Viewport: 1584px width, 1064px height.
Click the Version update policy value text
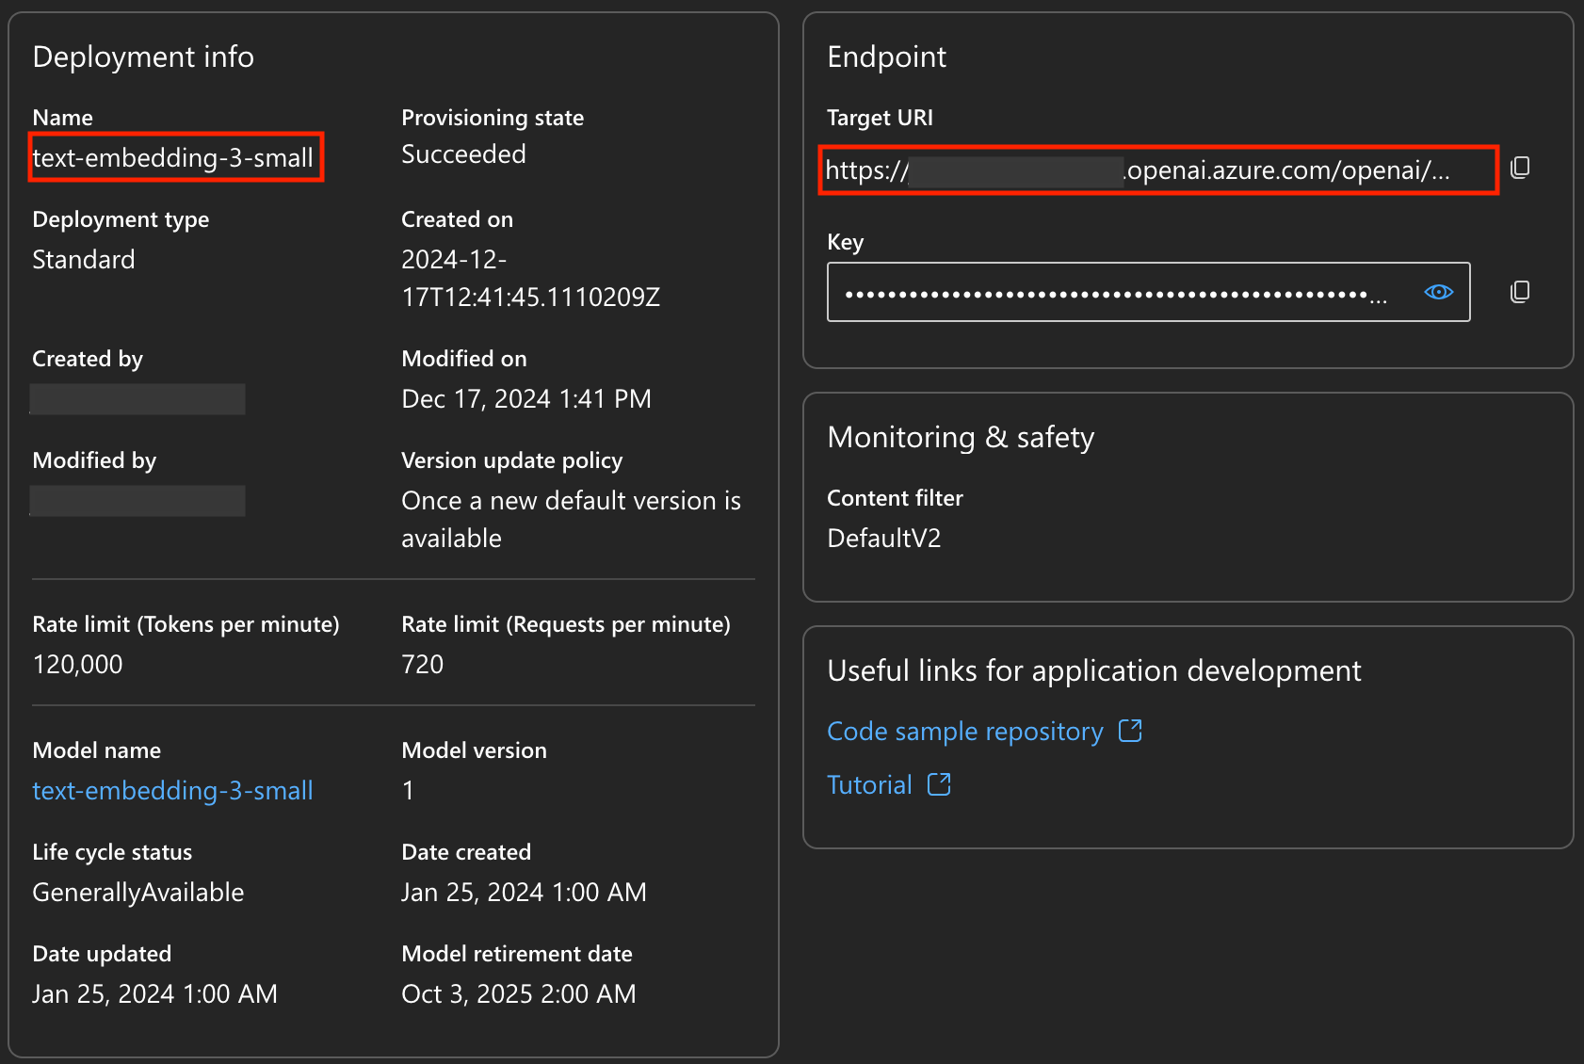[571, 520]
